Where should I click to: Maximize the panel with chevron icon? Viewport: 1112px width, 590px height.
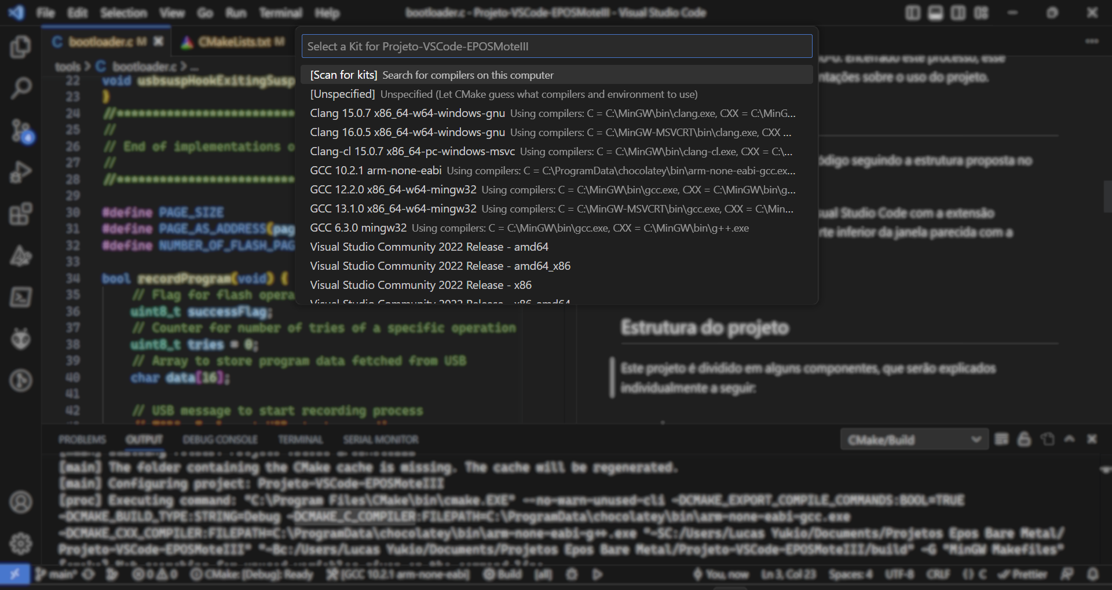(x=1069, y=439)
